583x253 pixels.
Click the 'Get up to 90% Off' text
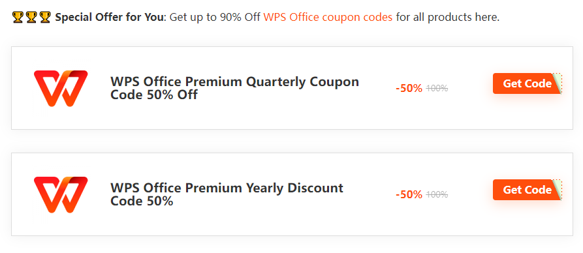pos(215,17)
